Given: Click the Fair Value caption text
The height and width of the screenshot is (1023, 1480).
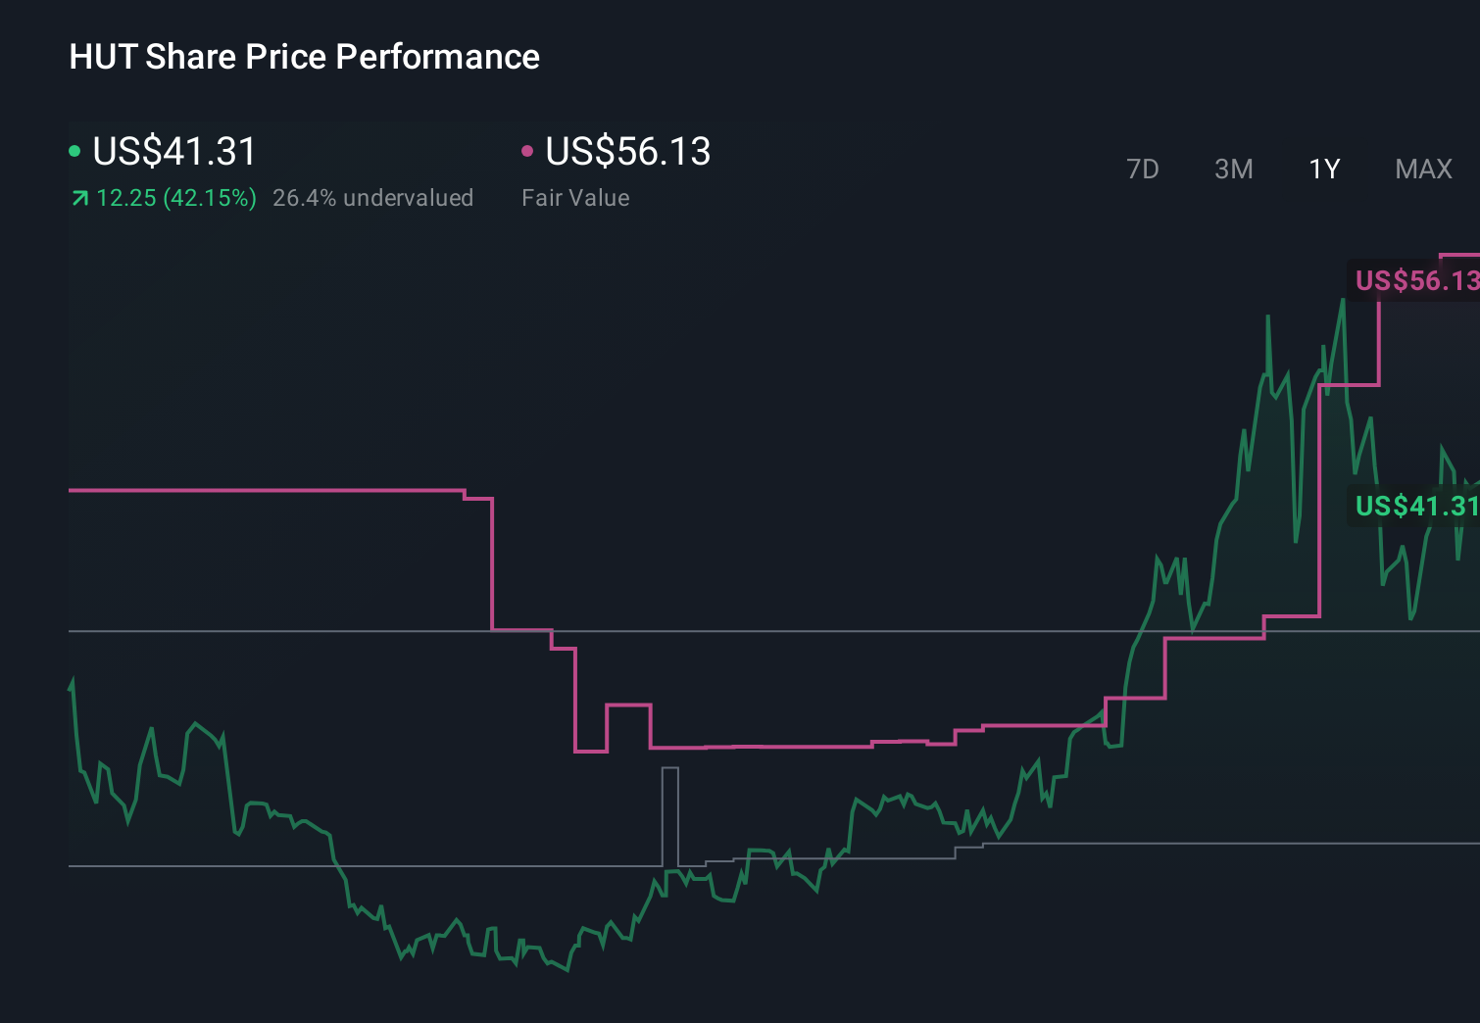Looking at the screenshot, I should (576, 197).
